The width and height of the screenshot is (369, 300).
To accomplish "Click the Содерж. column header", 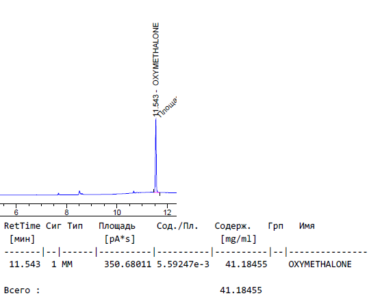I will coord(233,226).
